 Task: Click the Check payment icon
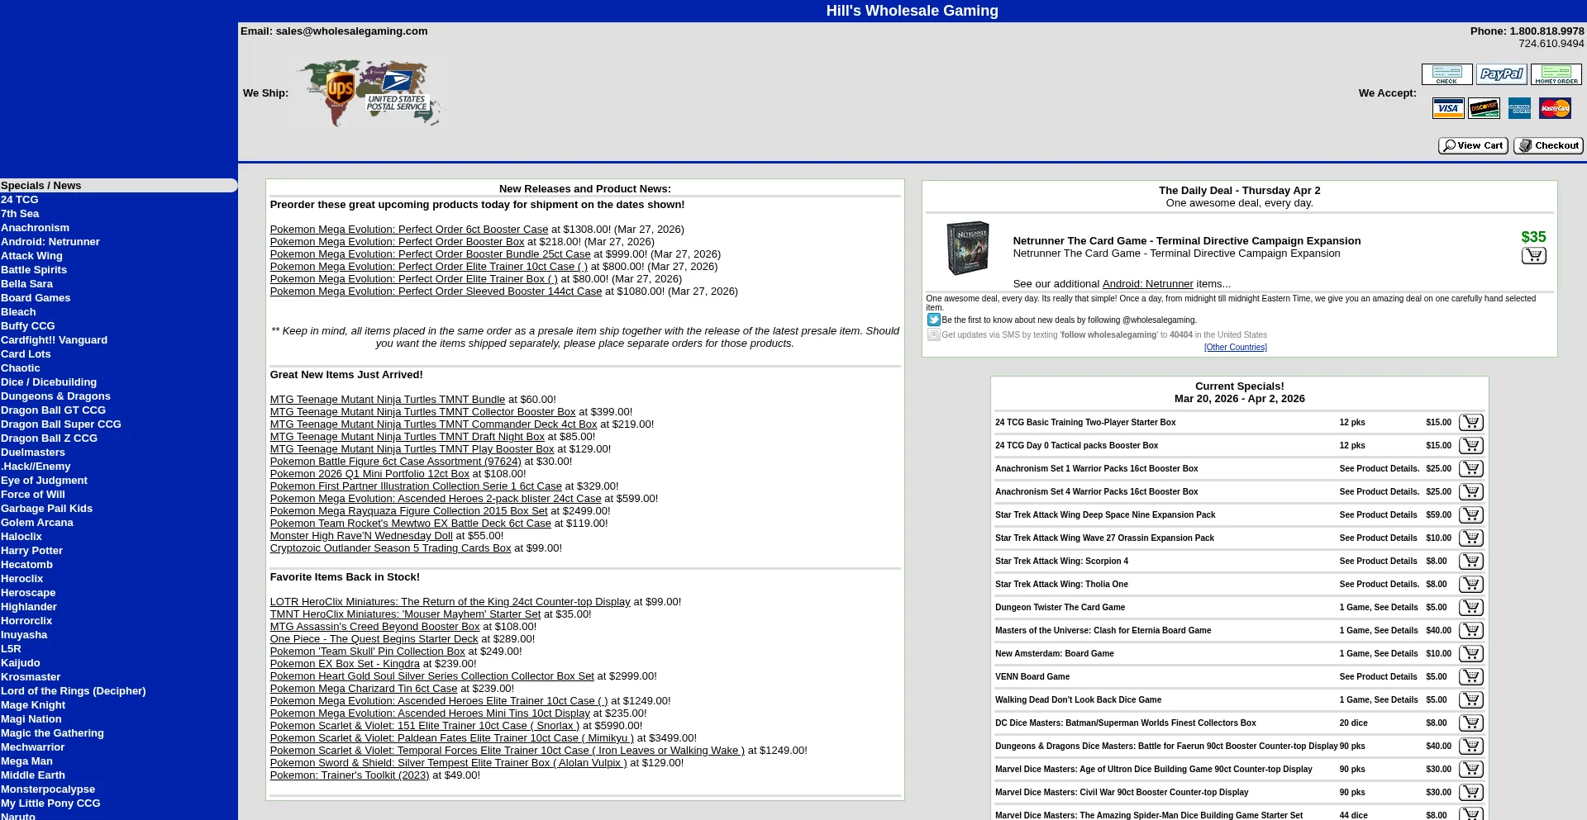pos(1446,74)
